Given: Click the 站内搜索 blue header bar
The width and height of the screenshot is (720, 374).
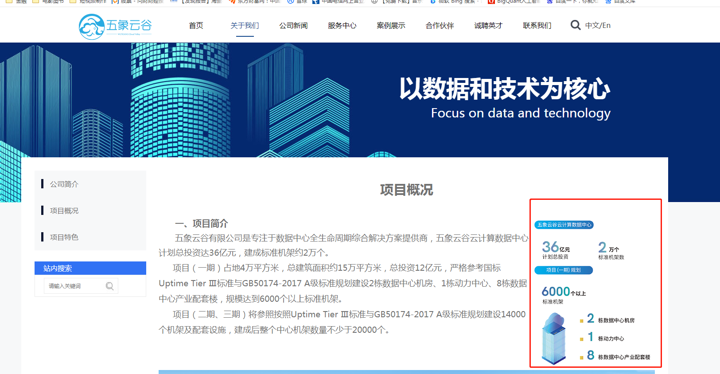Looking at the screenshot, I should pyautogui.click(x=90, y=268).
